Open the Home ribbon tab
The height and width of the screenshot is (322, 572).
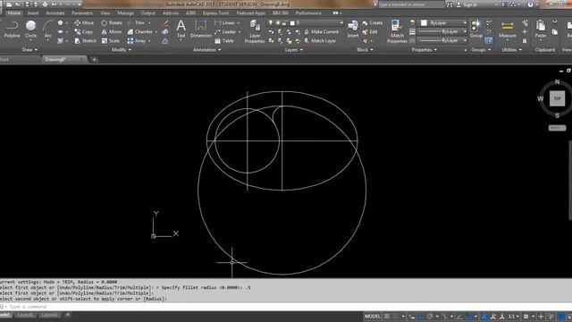click(14, 13)
